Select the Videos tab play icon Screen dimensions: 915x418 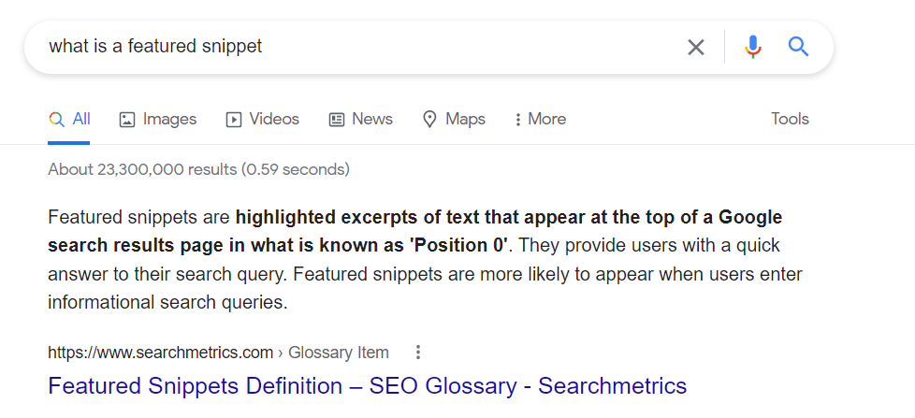tap(233, 120)
